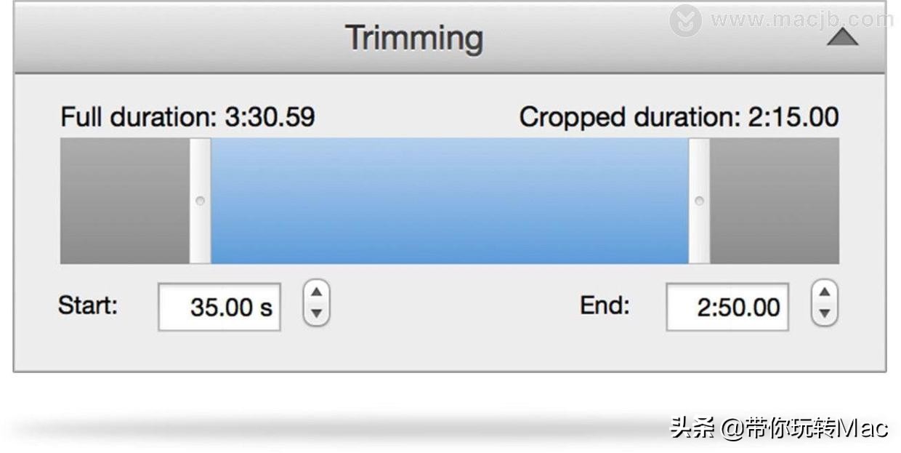
Task: Click the Full duration 3:30.59 label
Action: pos(187,117)
